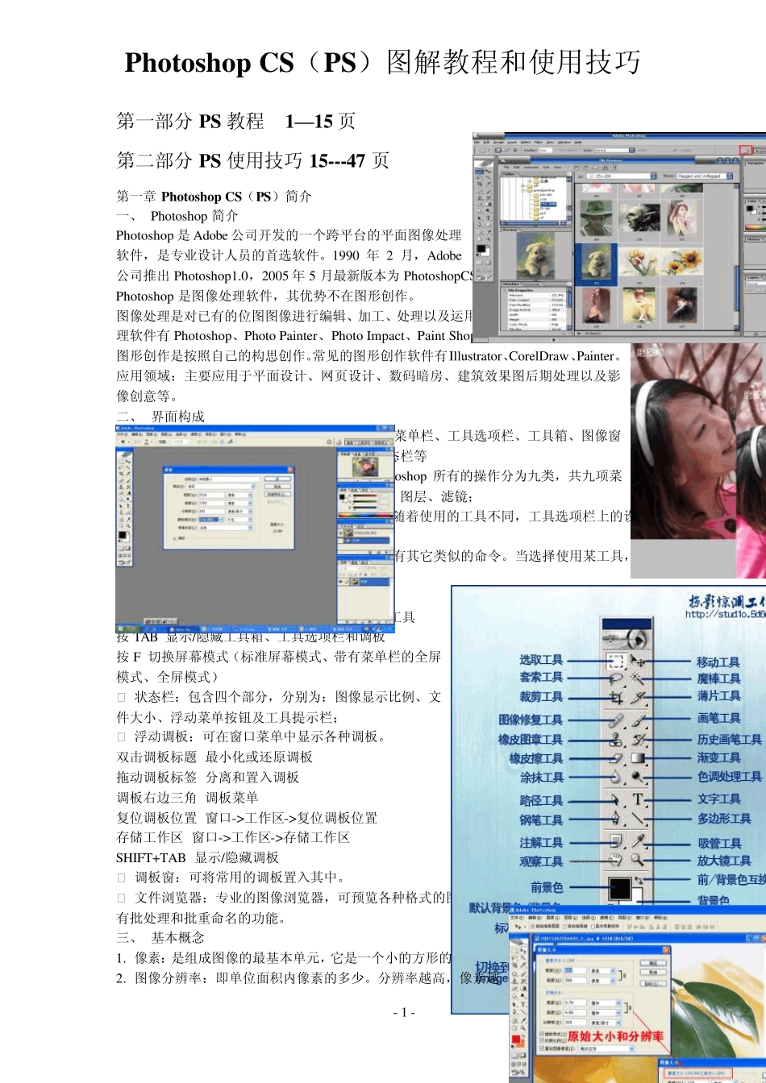This screenshot has height=1083, width=766.
Task: Enable 显示变换控件 checkbox in Move options bar
Action: pos(593,927)
